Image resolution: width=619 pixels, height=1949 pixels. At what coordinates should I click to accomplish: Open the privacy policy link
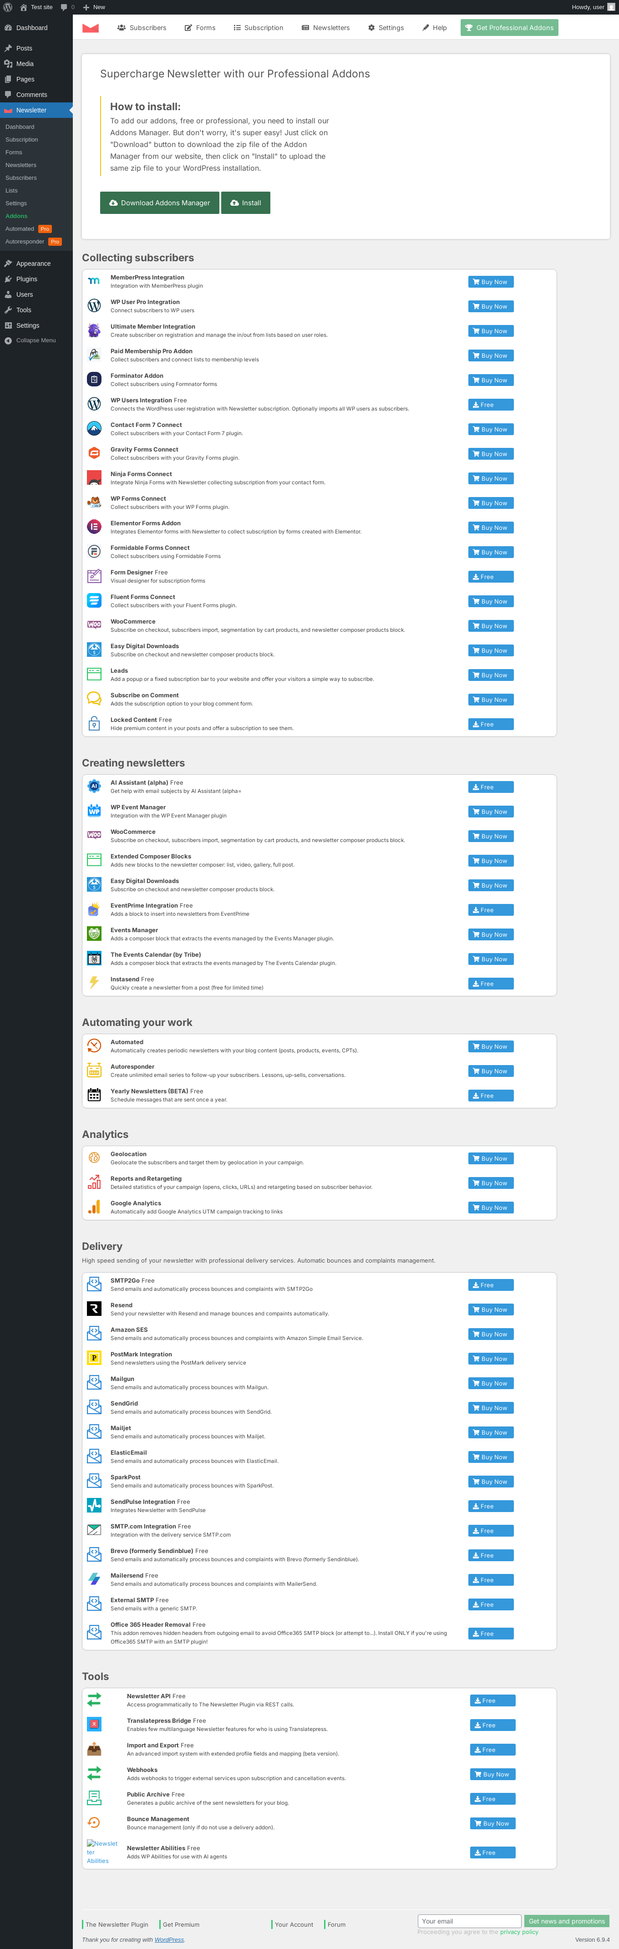pyautogui.click(x=519, y=1932)
